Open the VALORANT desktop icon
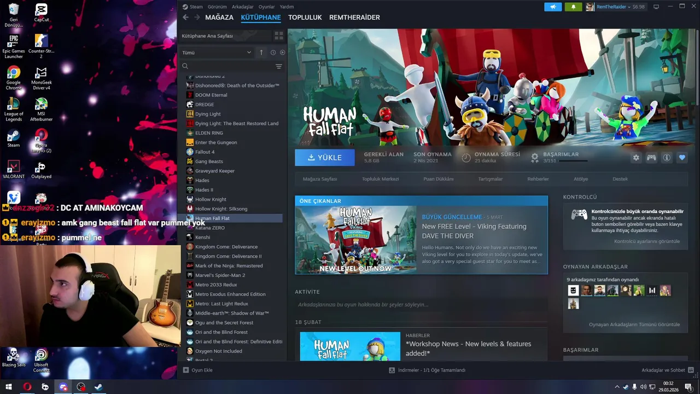 [x=14, y=170]
